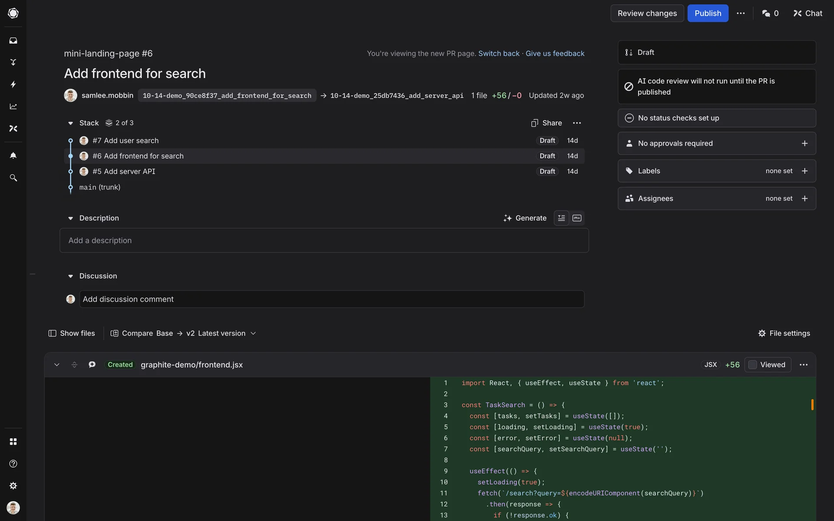This screenshot has height=521, width=834.
Task: Click the Switch back link
Action: coord(499,53)
